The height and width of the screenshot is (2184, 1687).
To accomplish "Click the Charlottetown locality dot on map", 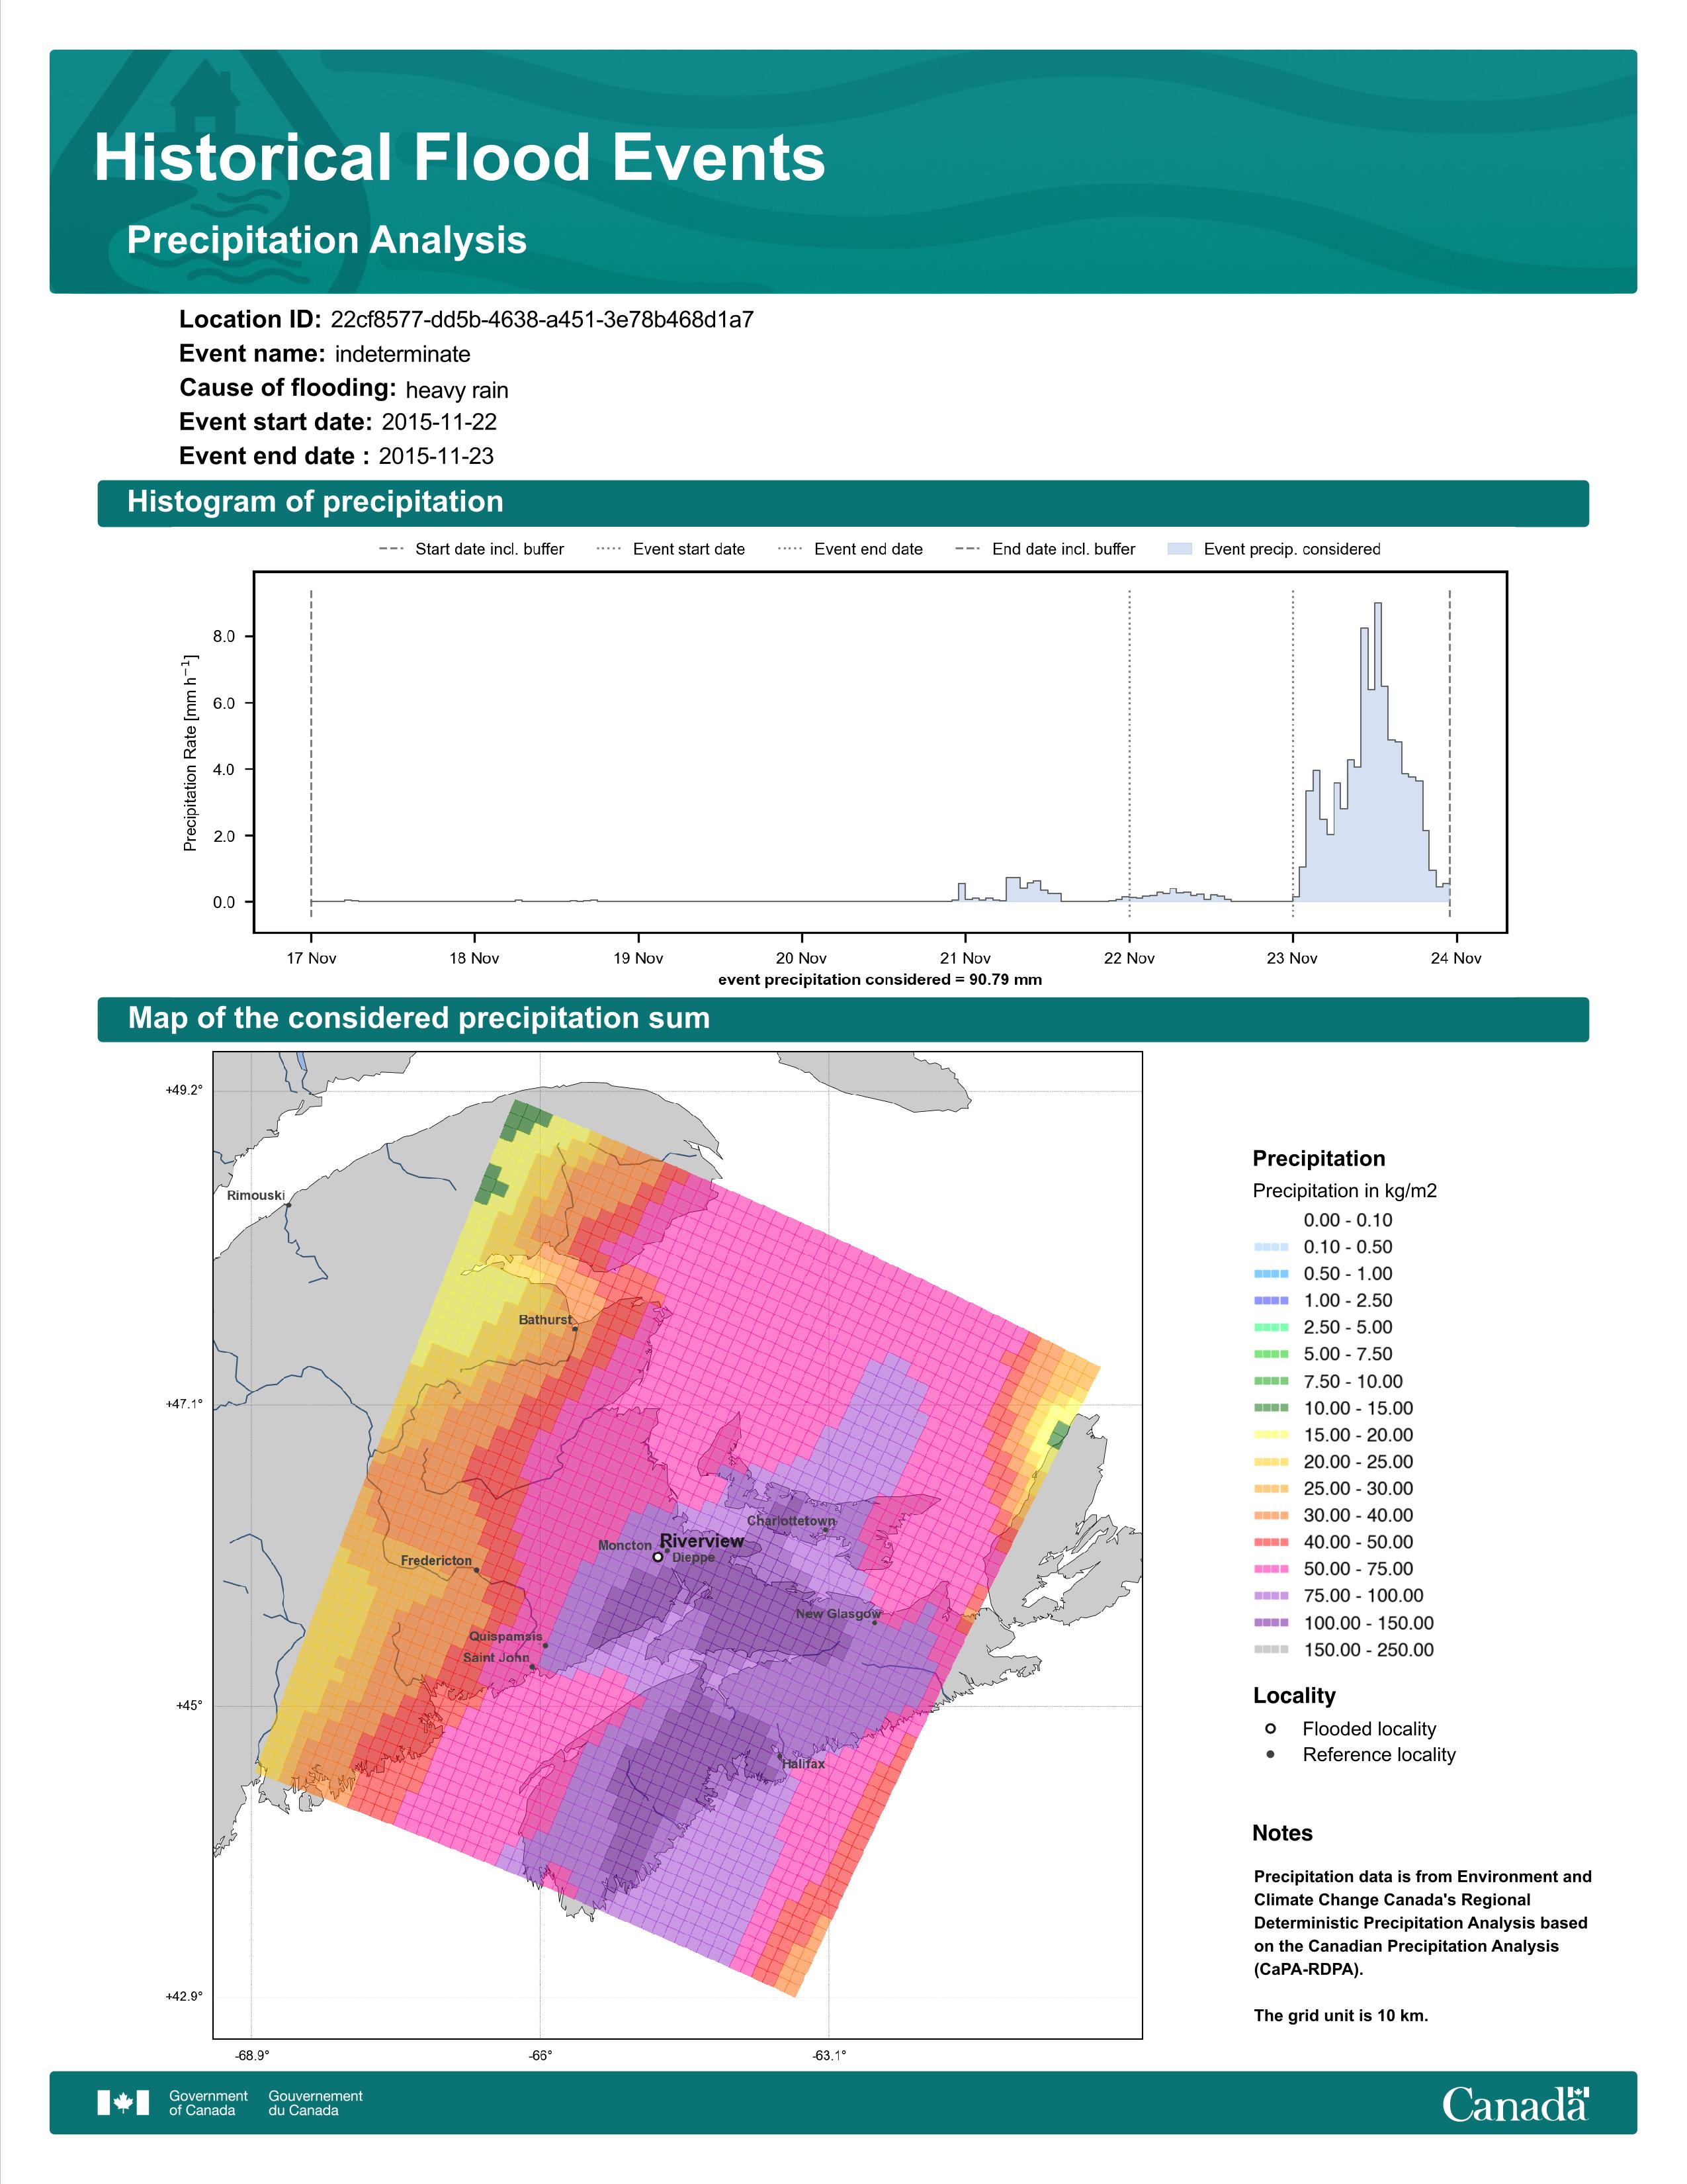I will tap(826, 1529).
